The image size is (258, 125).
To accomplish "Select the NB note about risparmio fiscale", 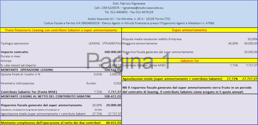I will [189, 89].
